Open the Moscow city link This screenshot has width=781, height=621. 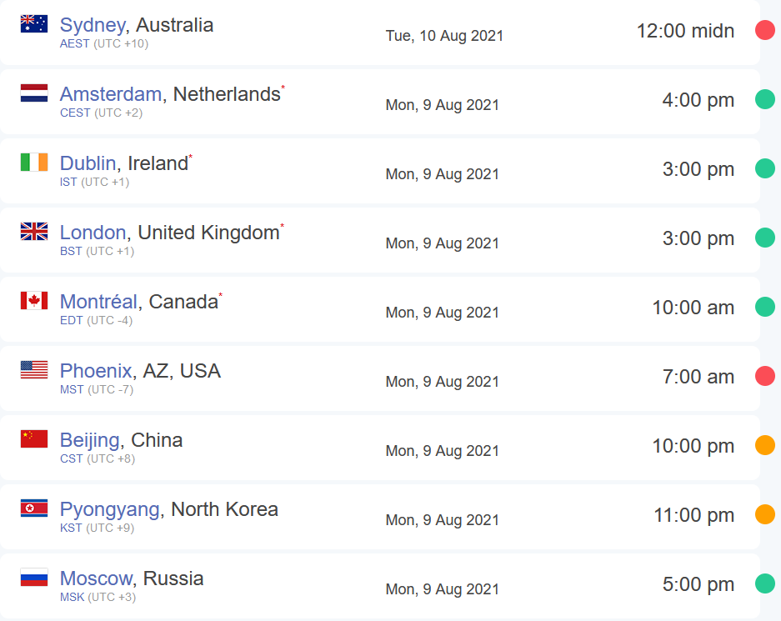[96, 578]
